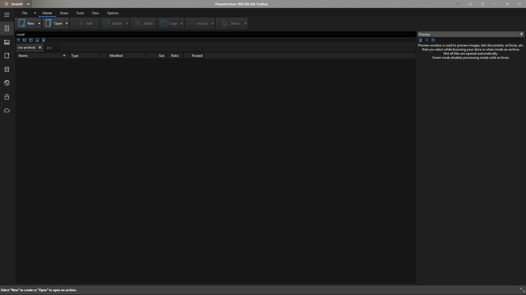The width and height of the screenshot is (526, 295).
Task: Expand the Open button dropdown arrow
Action: point(67,23)
